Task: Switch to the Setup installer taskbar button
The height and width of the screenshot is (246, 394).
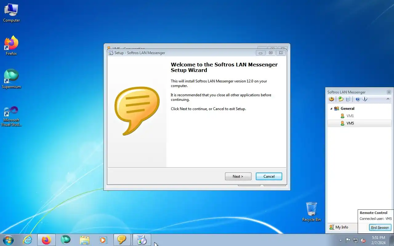Action: pos(142,240)
